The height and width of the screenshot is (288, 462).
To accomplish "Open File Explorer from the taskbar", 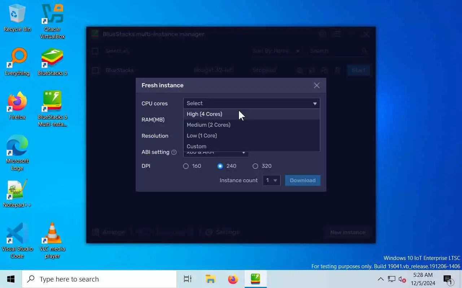I will 210,279.
